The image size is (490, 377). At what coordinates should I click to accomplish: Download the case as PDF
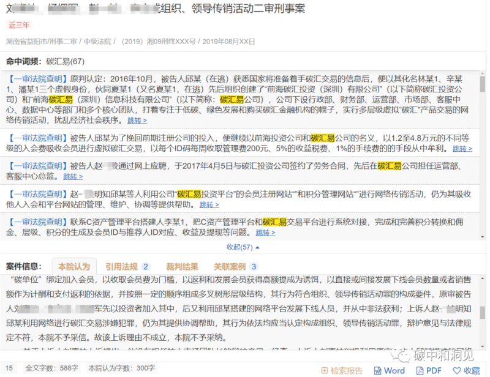point(429,370)
